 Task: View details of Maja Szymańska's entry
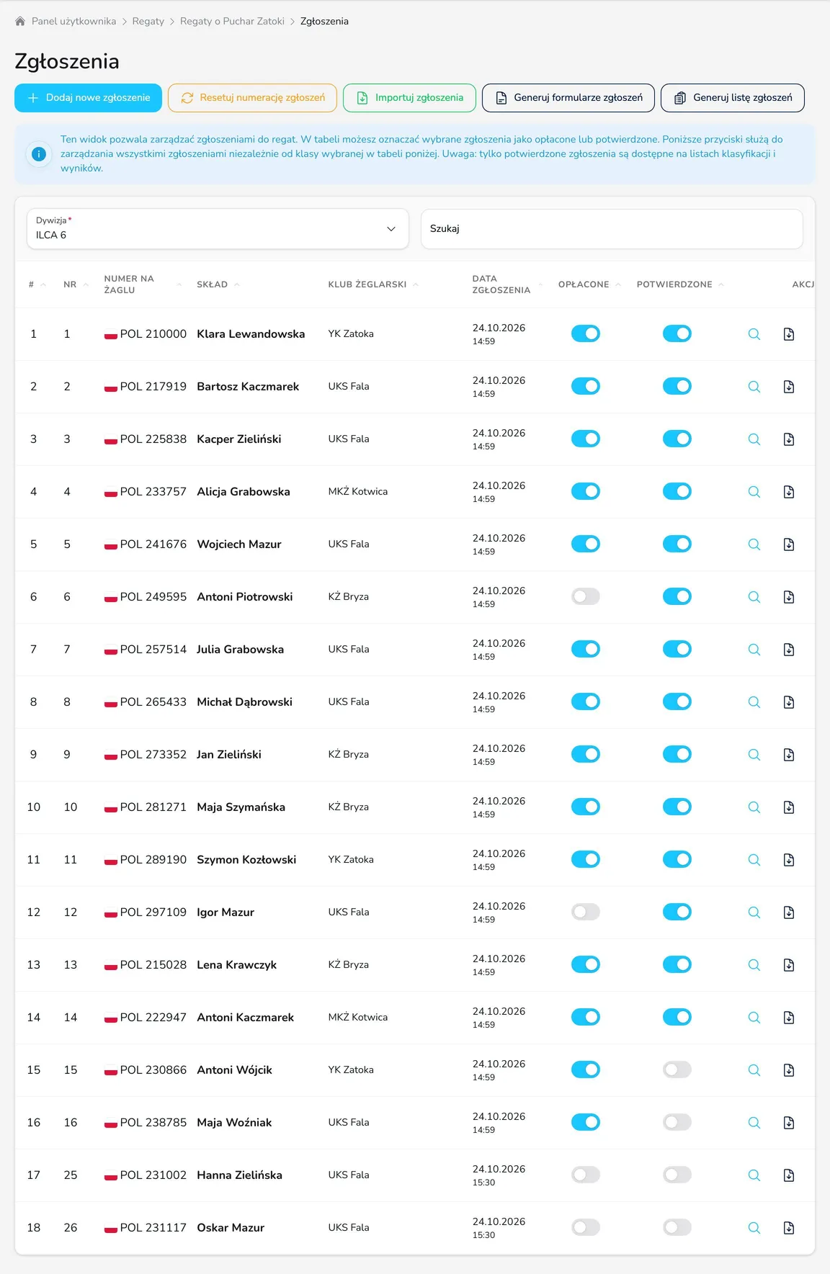754,807
